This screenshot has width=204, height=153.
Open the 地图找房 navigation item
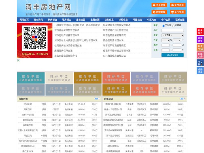[x=137, y=20]
